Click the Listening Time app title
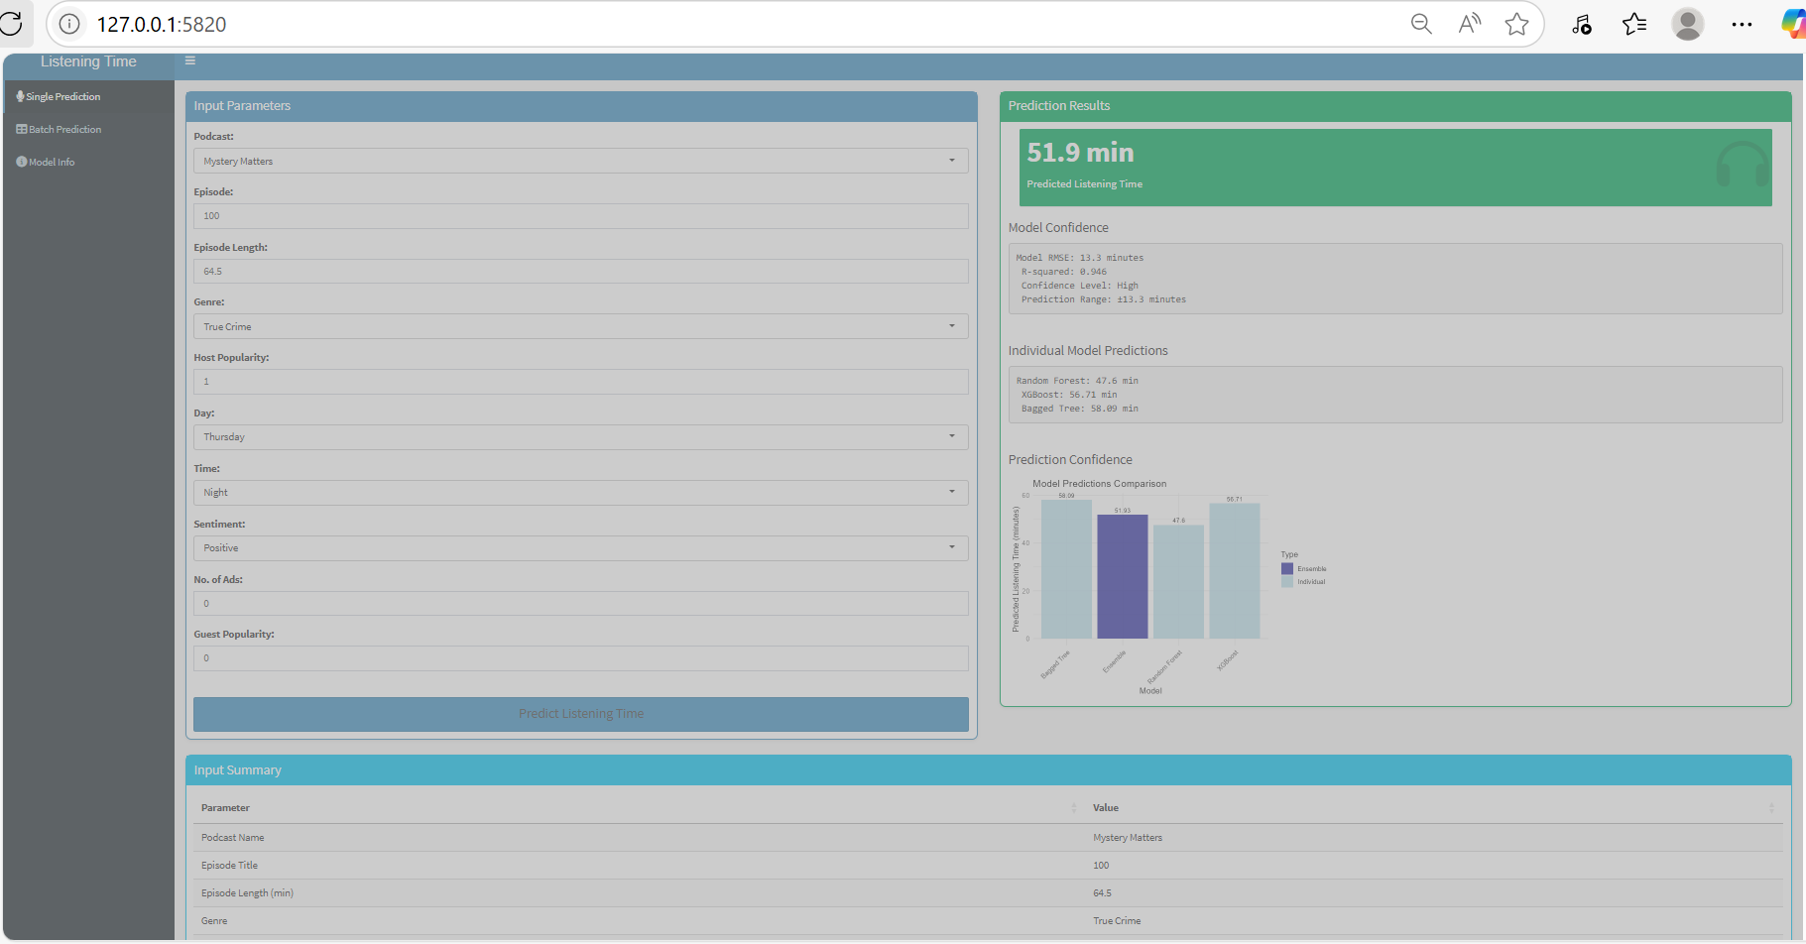The height and width of the screenshot is (944, 1806). [x=88, y=61]
